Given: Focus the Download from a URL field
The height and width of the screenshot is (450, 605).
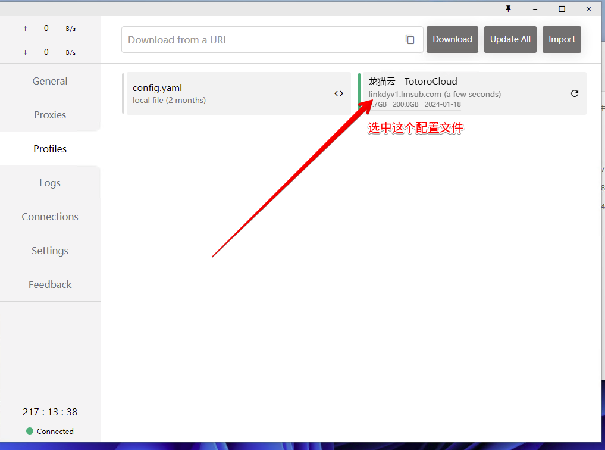Looking at the screenshot, I should 262,40.
